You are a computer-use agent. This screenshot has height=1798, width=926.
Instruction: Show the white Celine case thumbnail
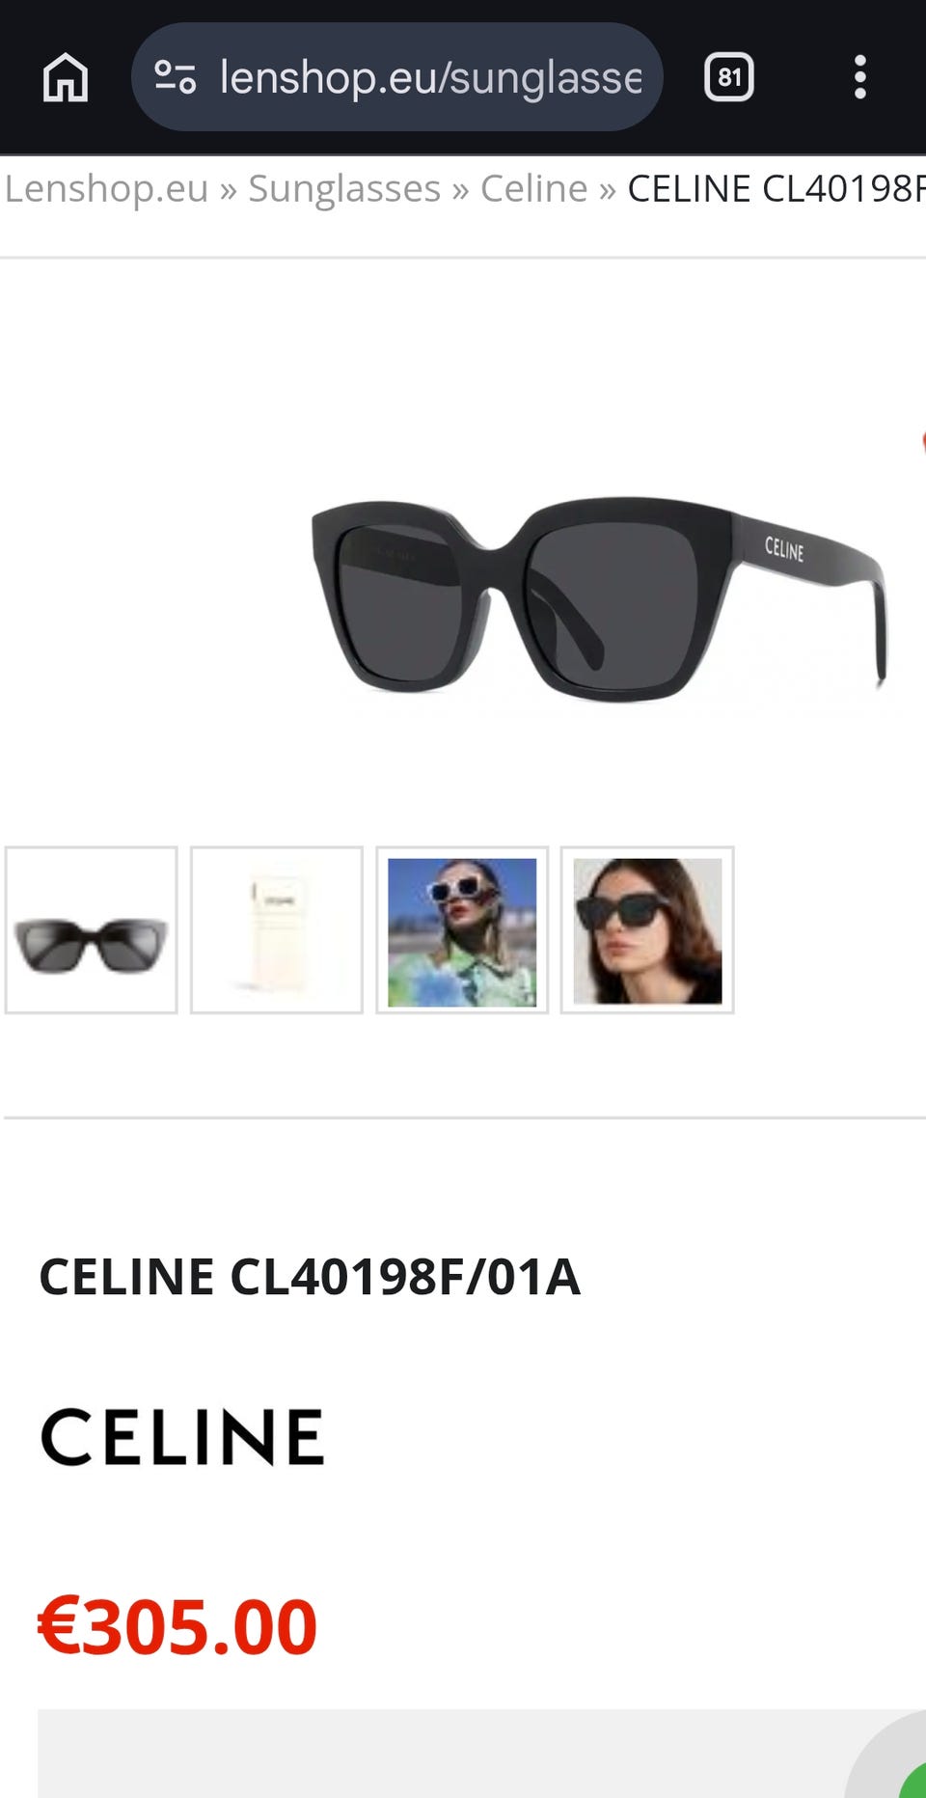click(x=277, y=930)
